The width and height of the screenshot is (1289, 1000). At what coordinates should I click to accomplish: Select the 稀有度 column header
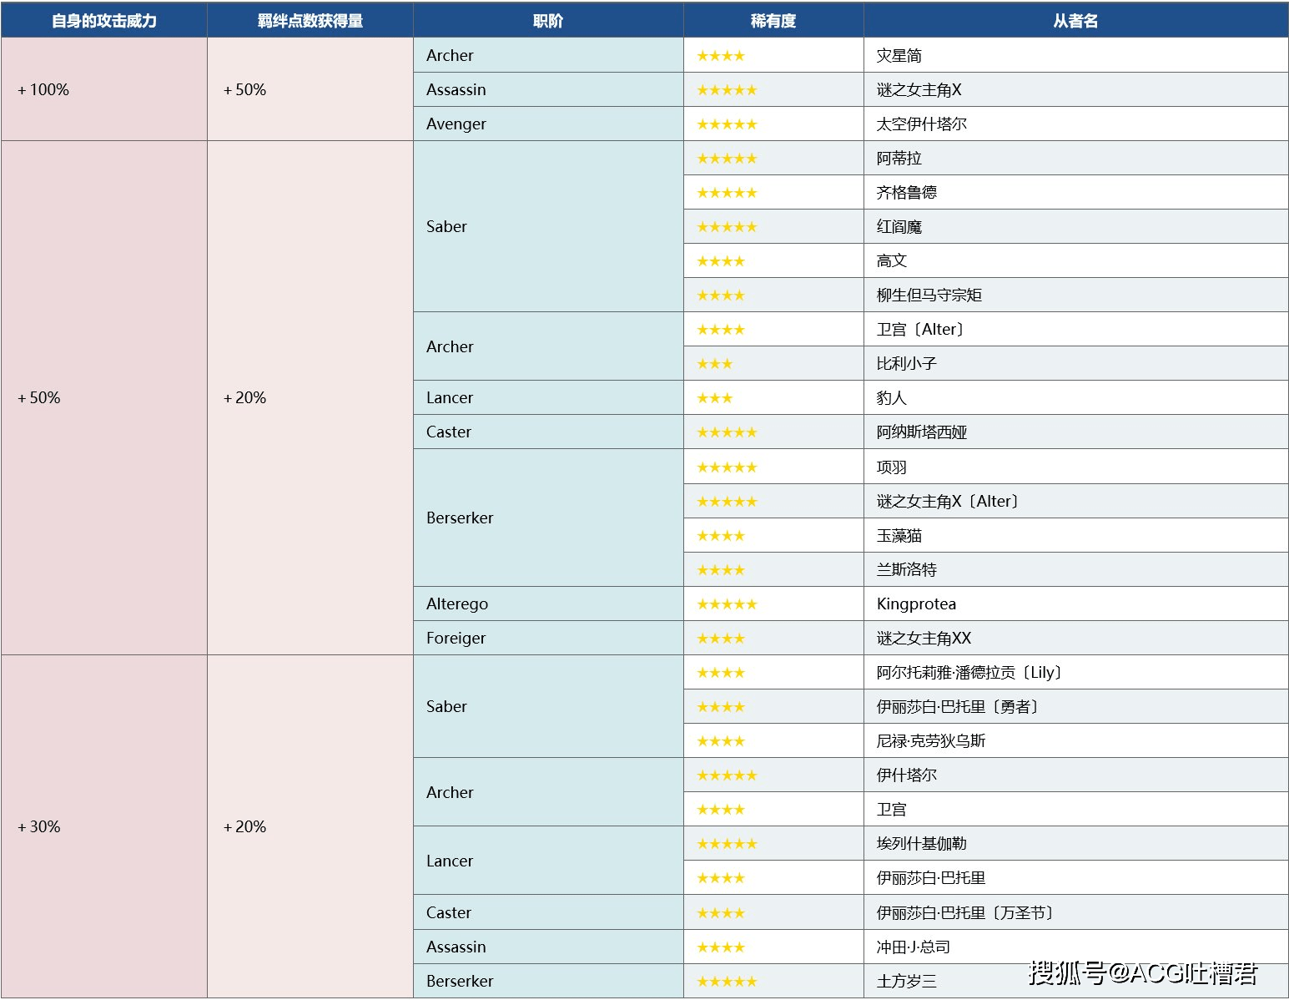tap(773, 20)
